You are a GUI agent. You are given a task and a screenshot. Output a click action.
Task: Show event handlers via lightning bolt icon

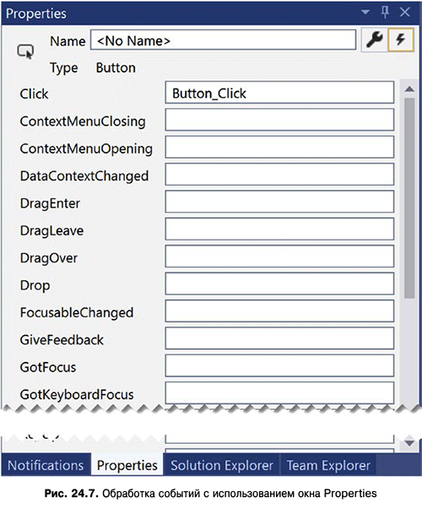[401, 41]
